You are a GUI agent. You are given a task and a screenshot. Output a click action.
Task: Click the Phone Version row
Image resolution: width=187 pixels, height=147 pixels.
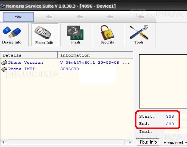66,63
